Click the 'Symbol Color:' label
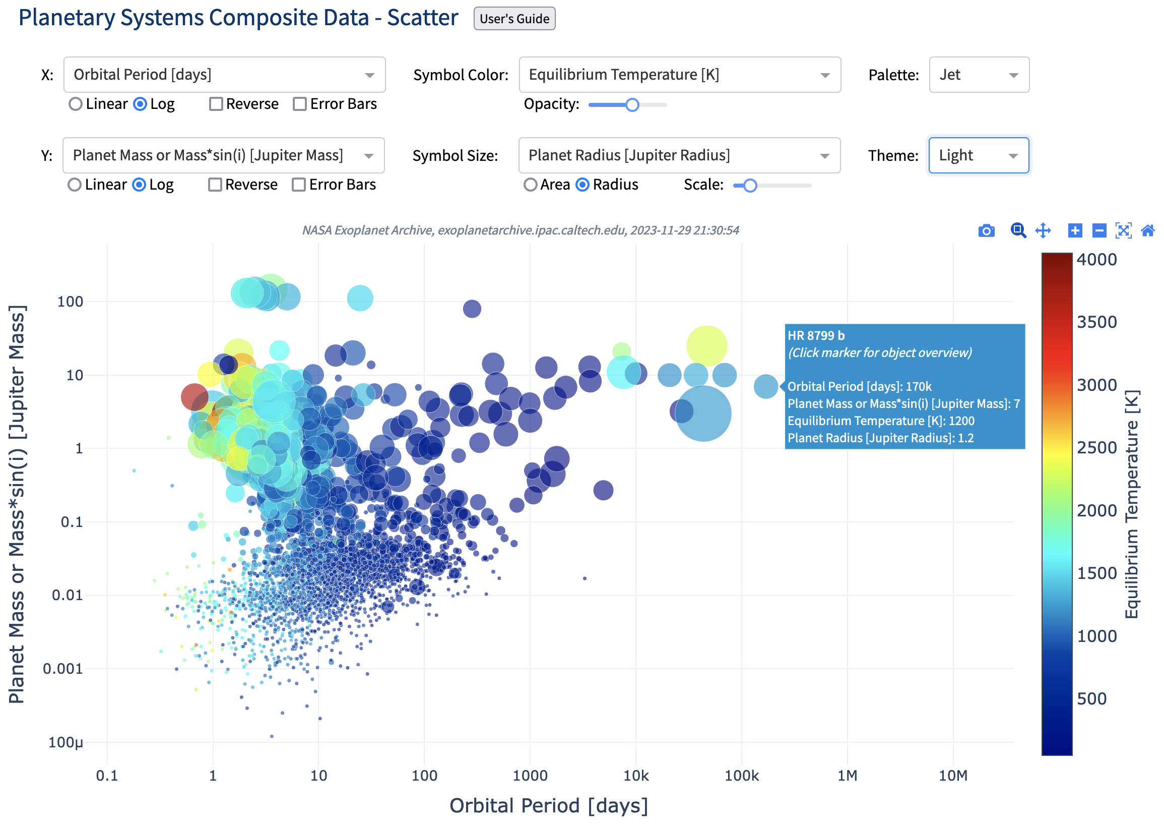This screenshot has width=1164, height=824. pos(461,75)
